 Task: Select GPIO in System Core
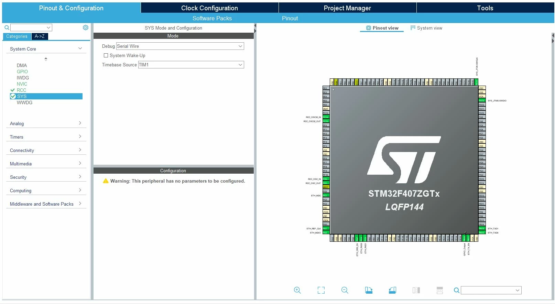22,72
